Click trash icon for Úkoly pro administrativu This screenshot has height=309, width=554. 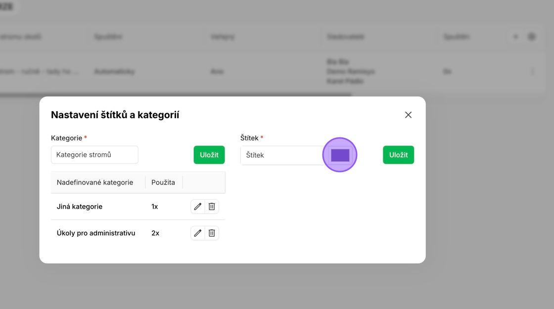(212, 233)
